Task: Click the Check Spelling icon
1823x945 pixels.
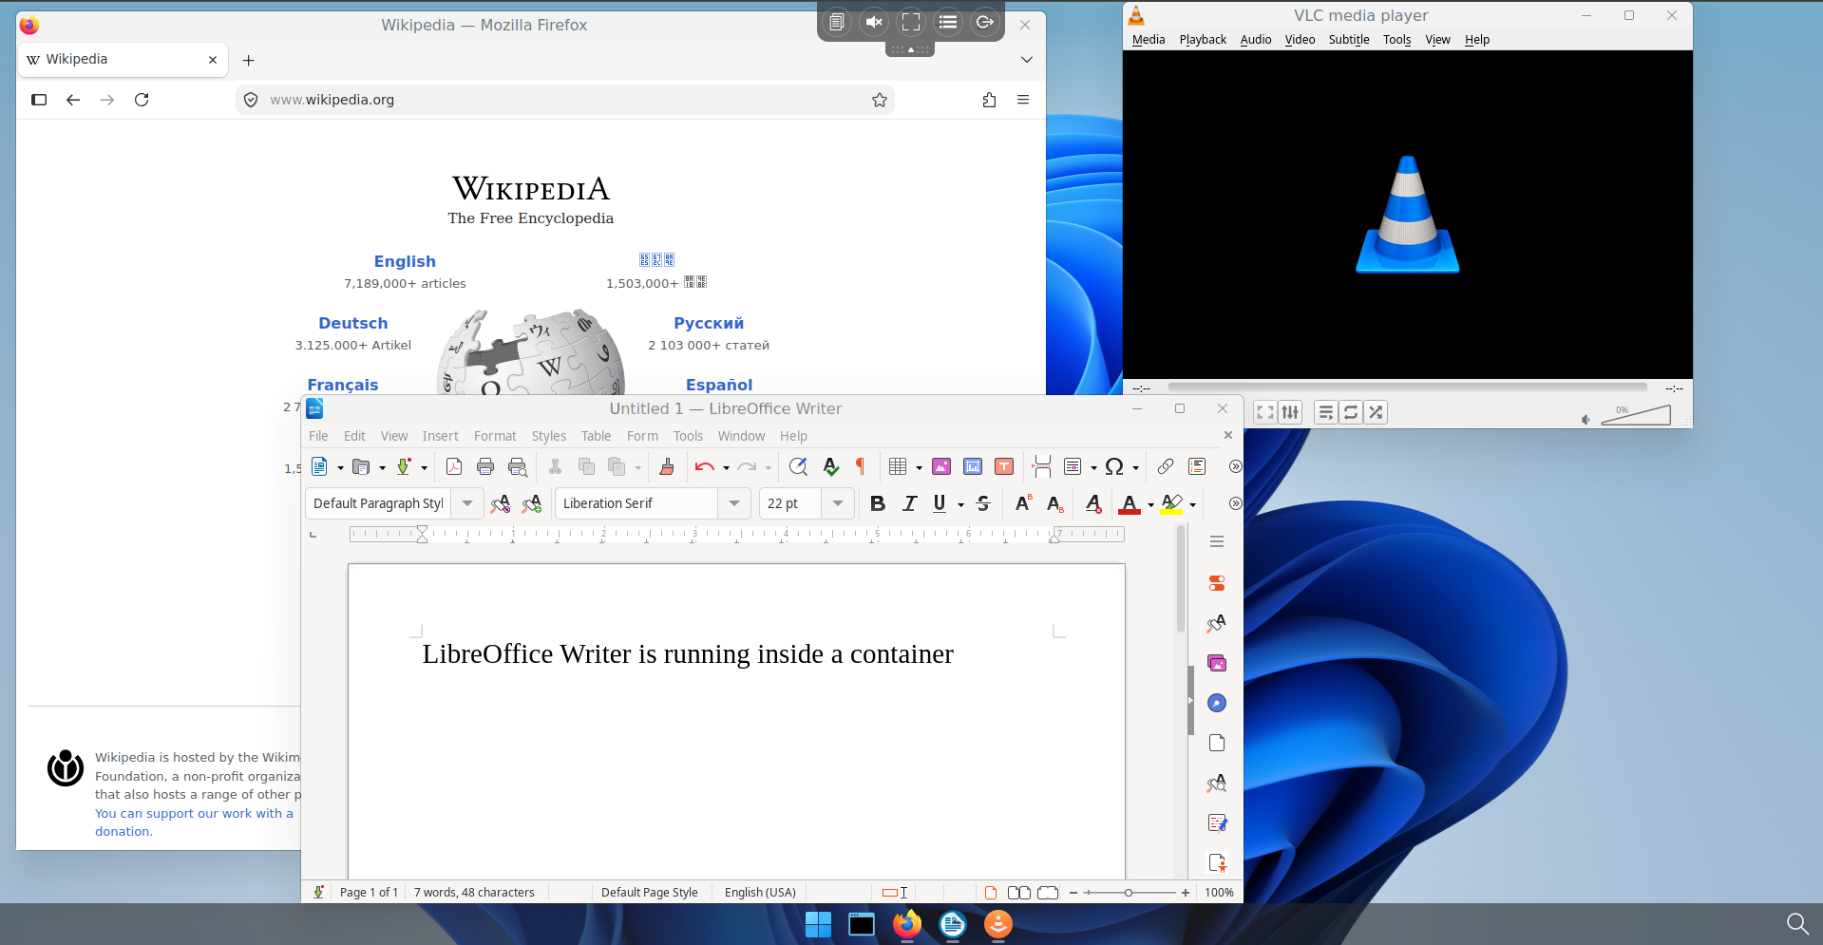Action: [x=831, y=466]
